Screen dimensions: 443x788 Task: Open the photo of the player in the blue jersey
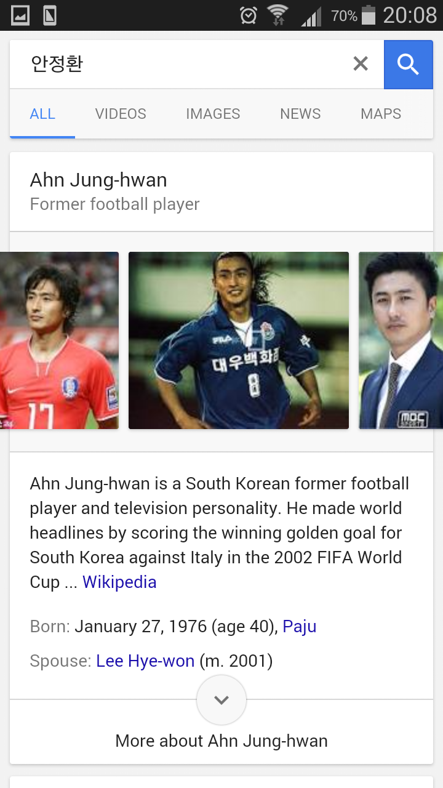(x=239, y=340)
